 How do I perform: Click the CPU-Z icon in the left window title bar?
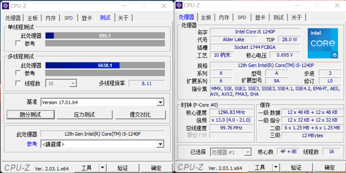tap(6, 6)
